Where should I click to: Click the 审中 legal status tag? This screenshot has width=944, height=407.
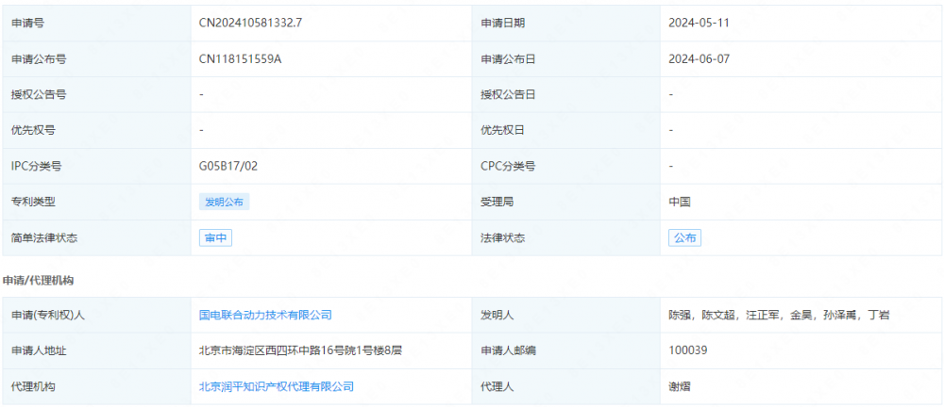click(x=215, y=238)
